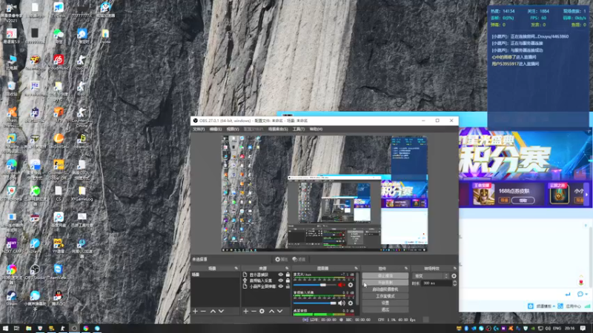Mute the second mixer channel speaker

point(342,303)
